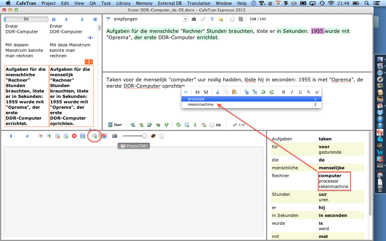This screenshot has height=241, width=386.
Task: Apply bold formatting with B button
Action: (283, 92)
